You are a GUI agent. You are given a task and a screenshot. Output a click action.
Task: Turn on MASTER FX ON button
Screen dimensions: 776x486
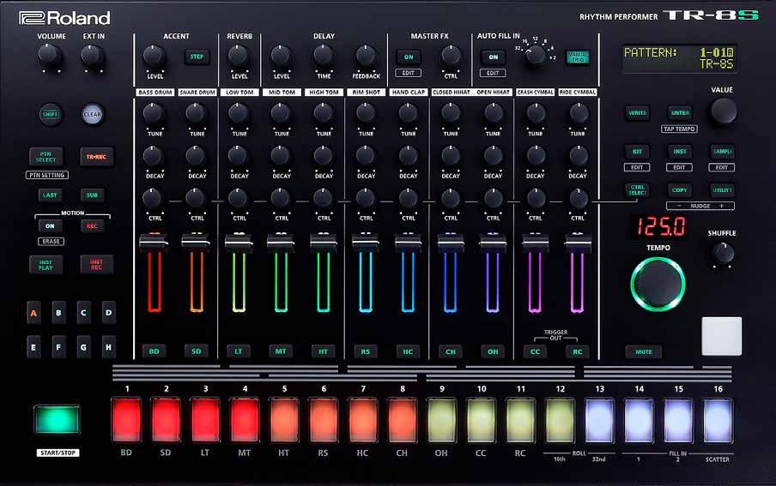[x=409, y=57]
